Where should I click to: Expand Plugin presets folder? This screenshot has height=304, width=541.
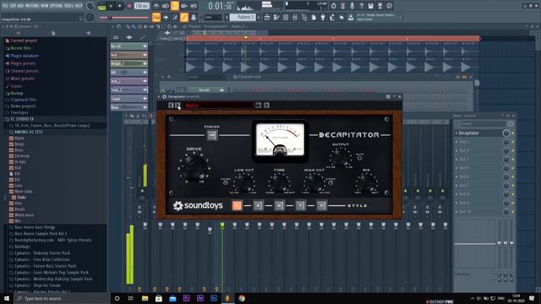coord(23,63)
